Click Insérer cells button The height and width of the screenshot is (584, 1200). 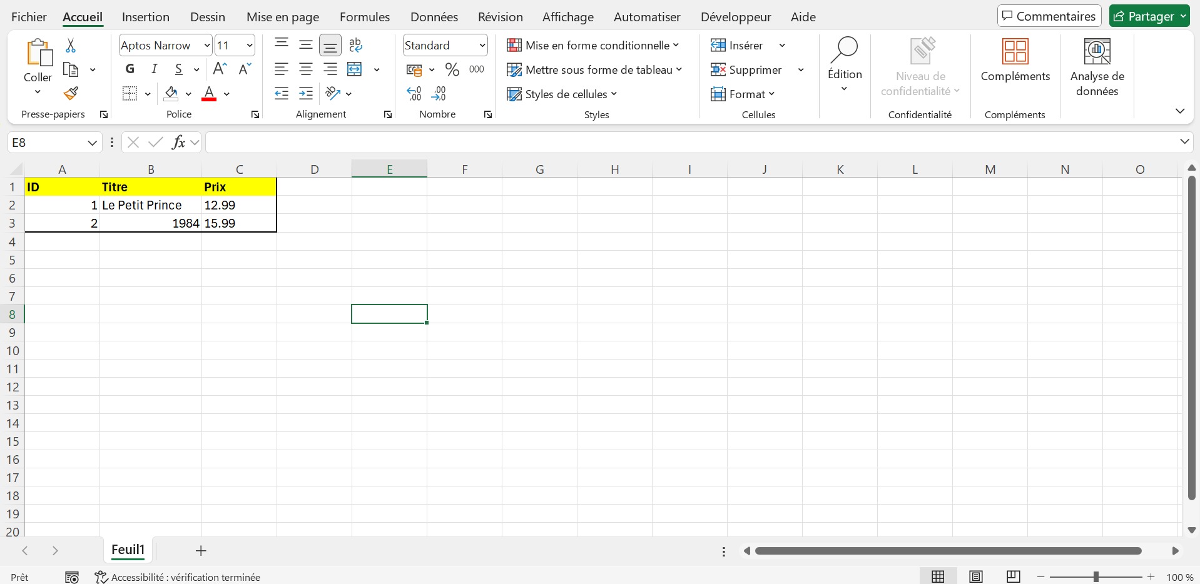(x=738, y=45)
